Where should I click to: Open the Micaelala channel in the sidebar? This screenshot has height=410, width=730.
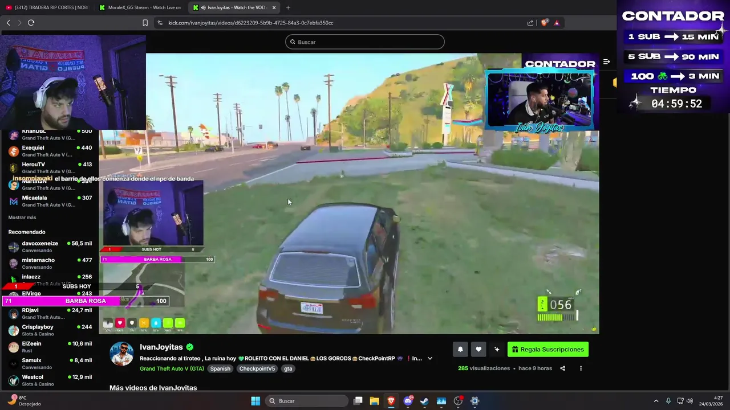pos(50,201)
